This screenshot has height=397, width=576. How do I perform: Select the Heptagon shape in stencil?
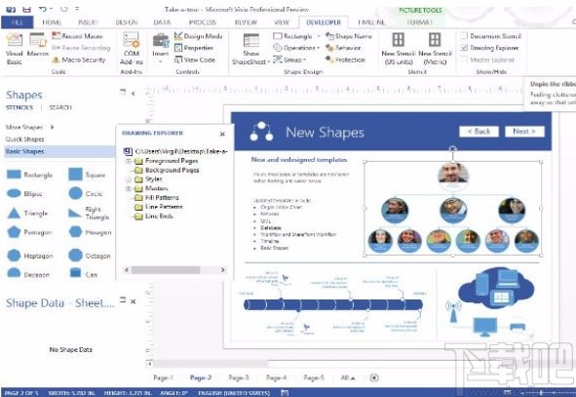tap(30, 256)
